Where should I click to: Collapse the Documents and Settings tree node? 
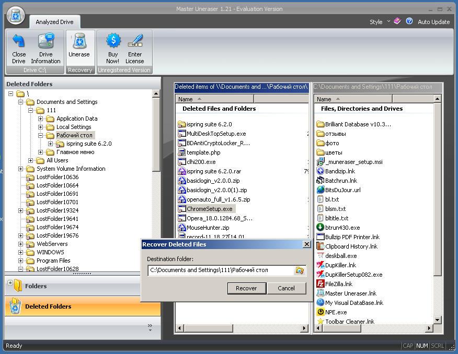pyautogui.click(x=21, y=102)
